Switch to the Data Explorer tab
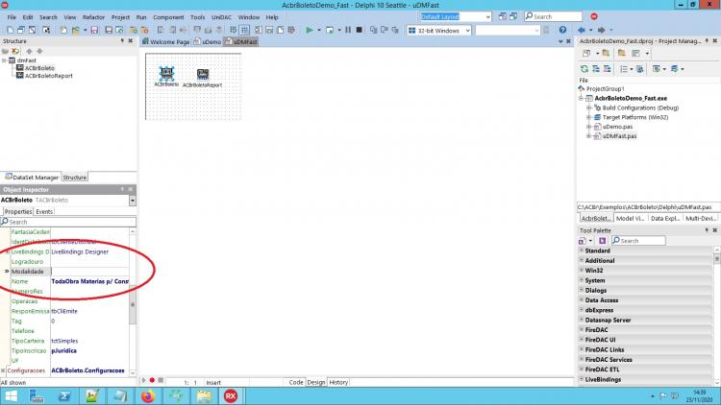This screenshot has height=405, width=721. click(x=665, y=219)
